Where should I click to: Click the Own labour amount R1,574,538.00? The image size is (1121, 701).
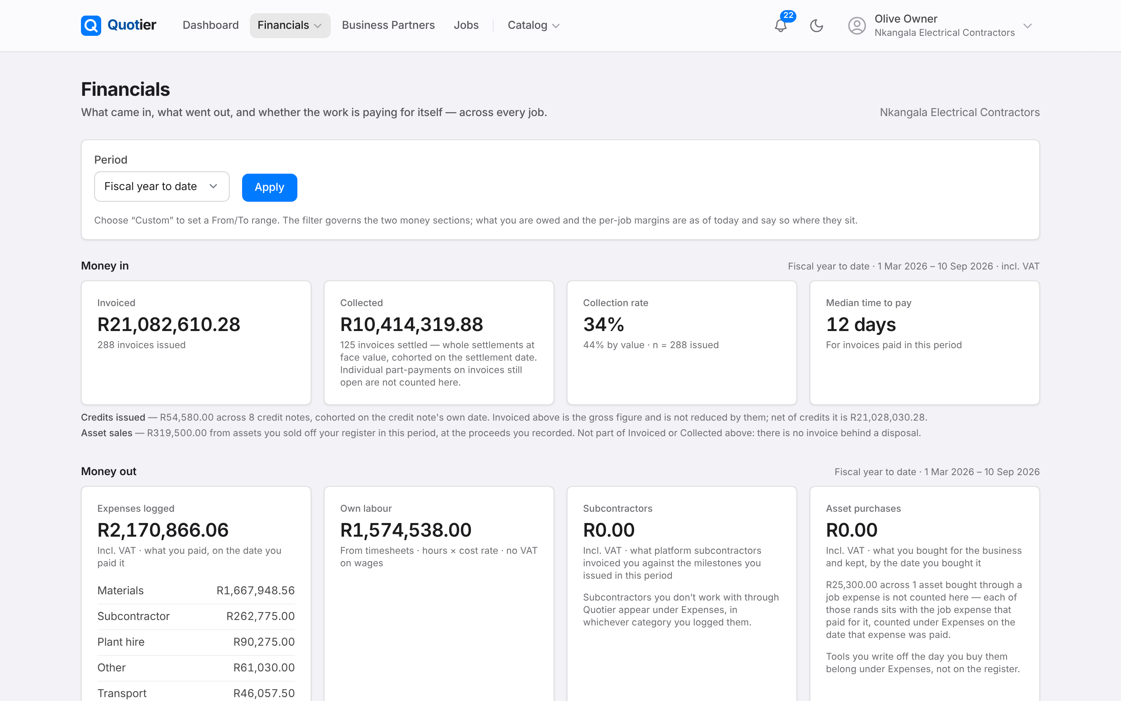pos(406,530)
